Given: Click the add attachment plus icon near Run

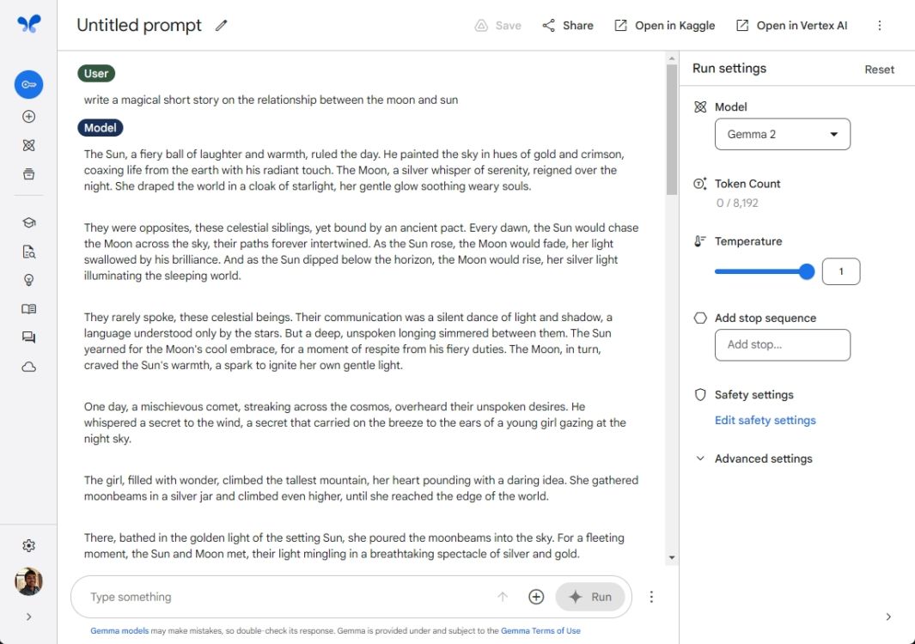Looking at the screenshot, I should [x=536, y=597].
